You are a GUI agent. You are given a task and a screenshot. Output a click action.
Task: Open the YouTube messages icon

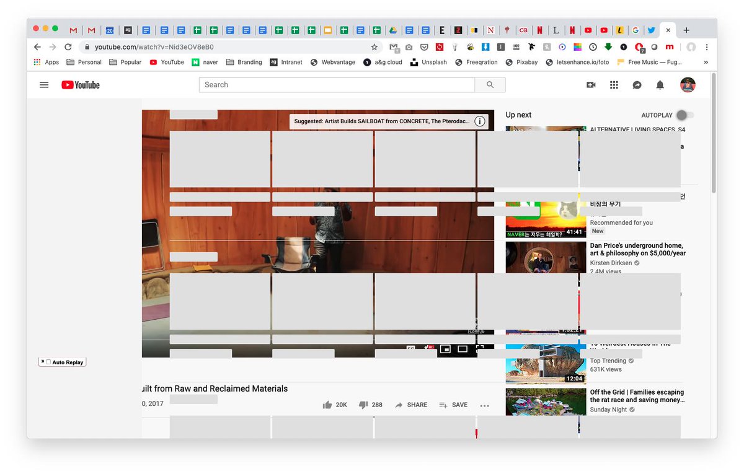(637, 85)
